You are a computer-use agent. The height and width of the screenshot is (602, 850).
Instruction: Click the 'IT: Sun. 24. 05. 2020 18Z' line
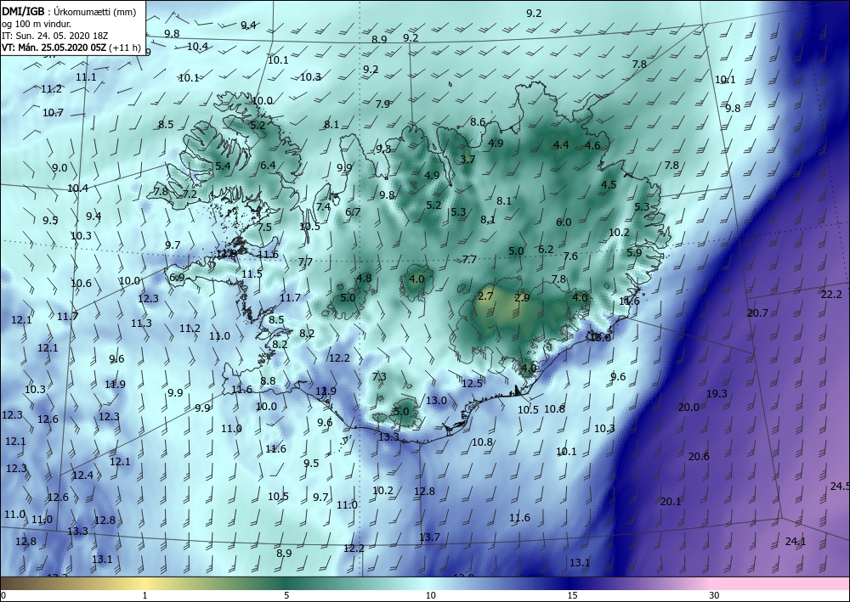pyautogui.click(x=54, y=36)
